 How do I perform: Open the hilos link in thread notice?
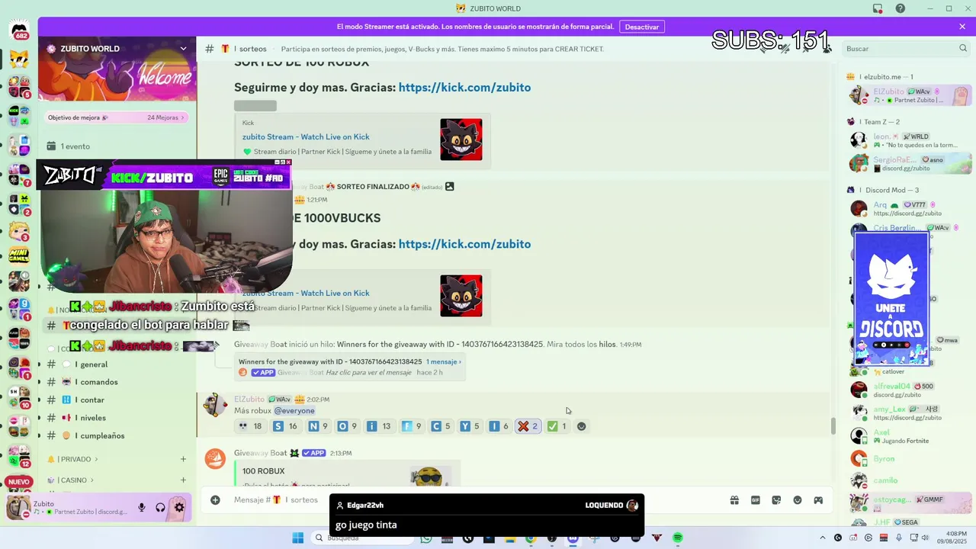[x=607, y=345]
